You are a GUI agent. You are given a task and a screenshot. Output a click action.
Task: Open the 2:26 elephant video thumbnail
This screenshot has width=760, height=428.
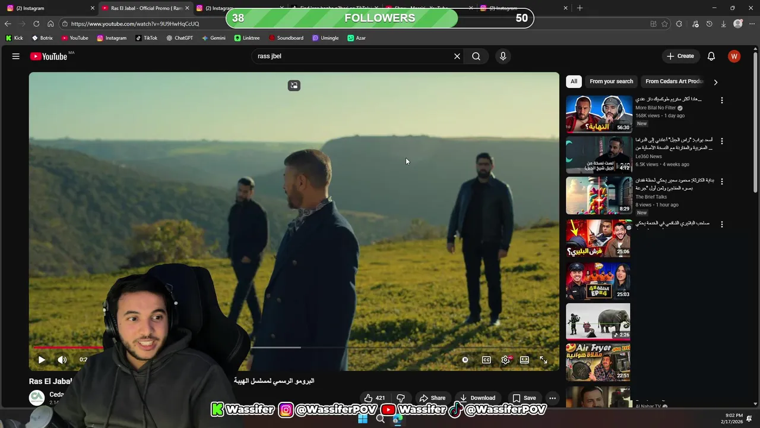pos(598,322)
